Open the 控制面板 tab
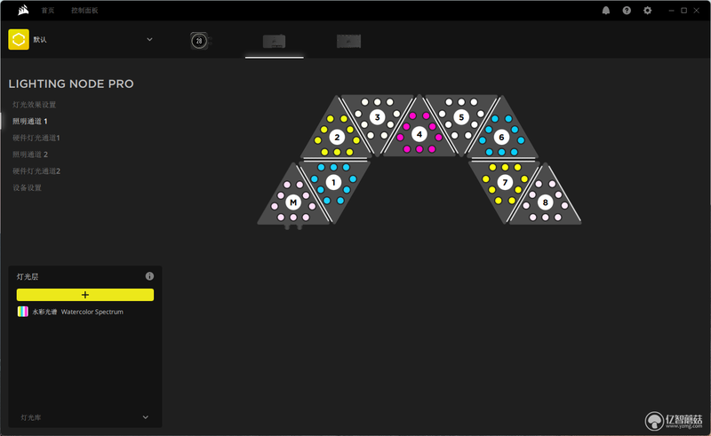The image size is (711, 436). coord(84,11)
